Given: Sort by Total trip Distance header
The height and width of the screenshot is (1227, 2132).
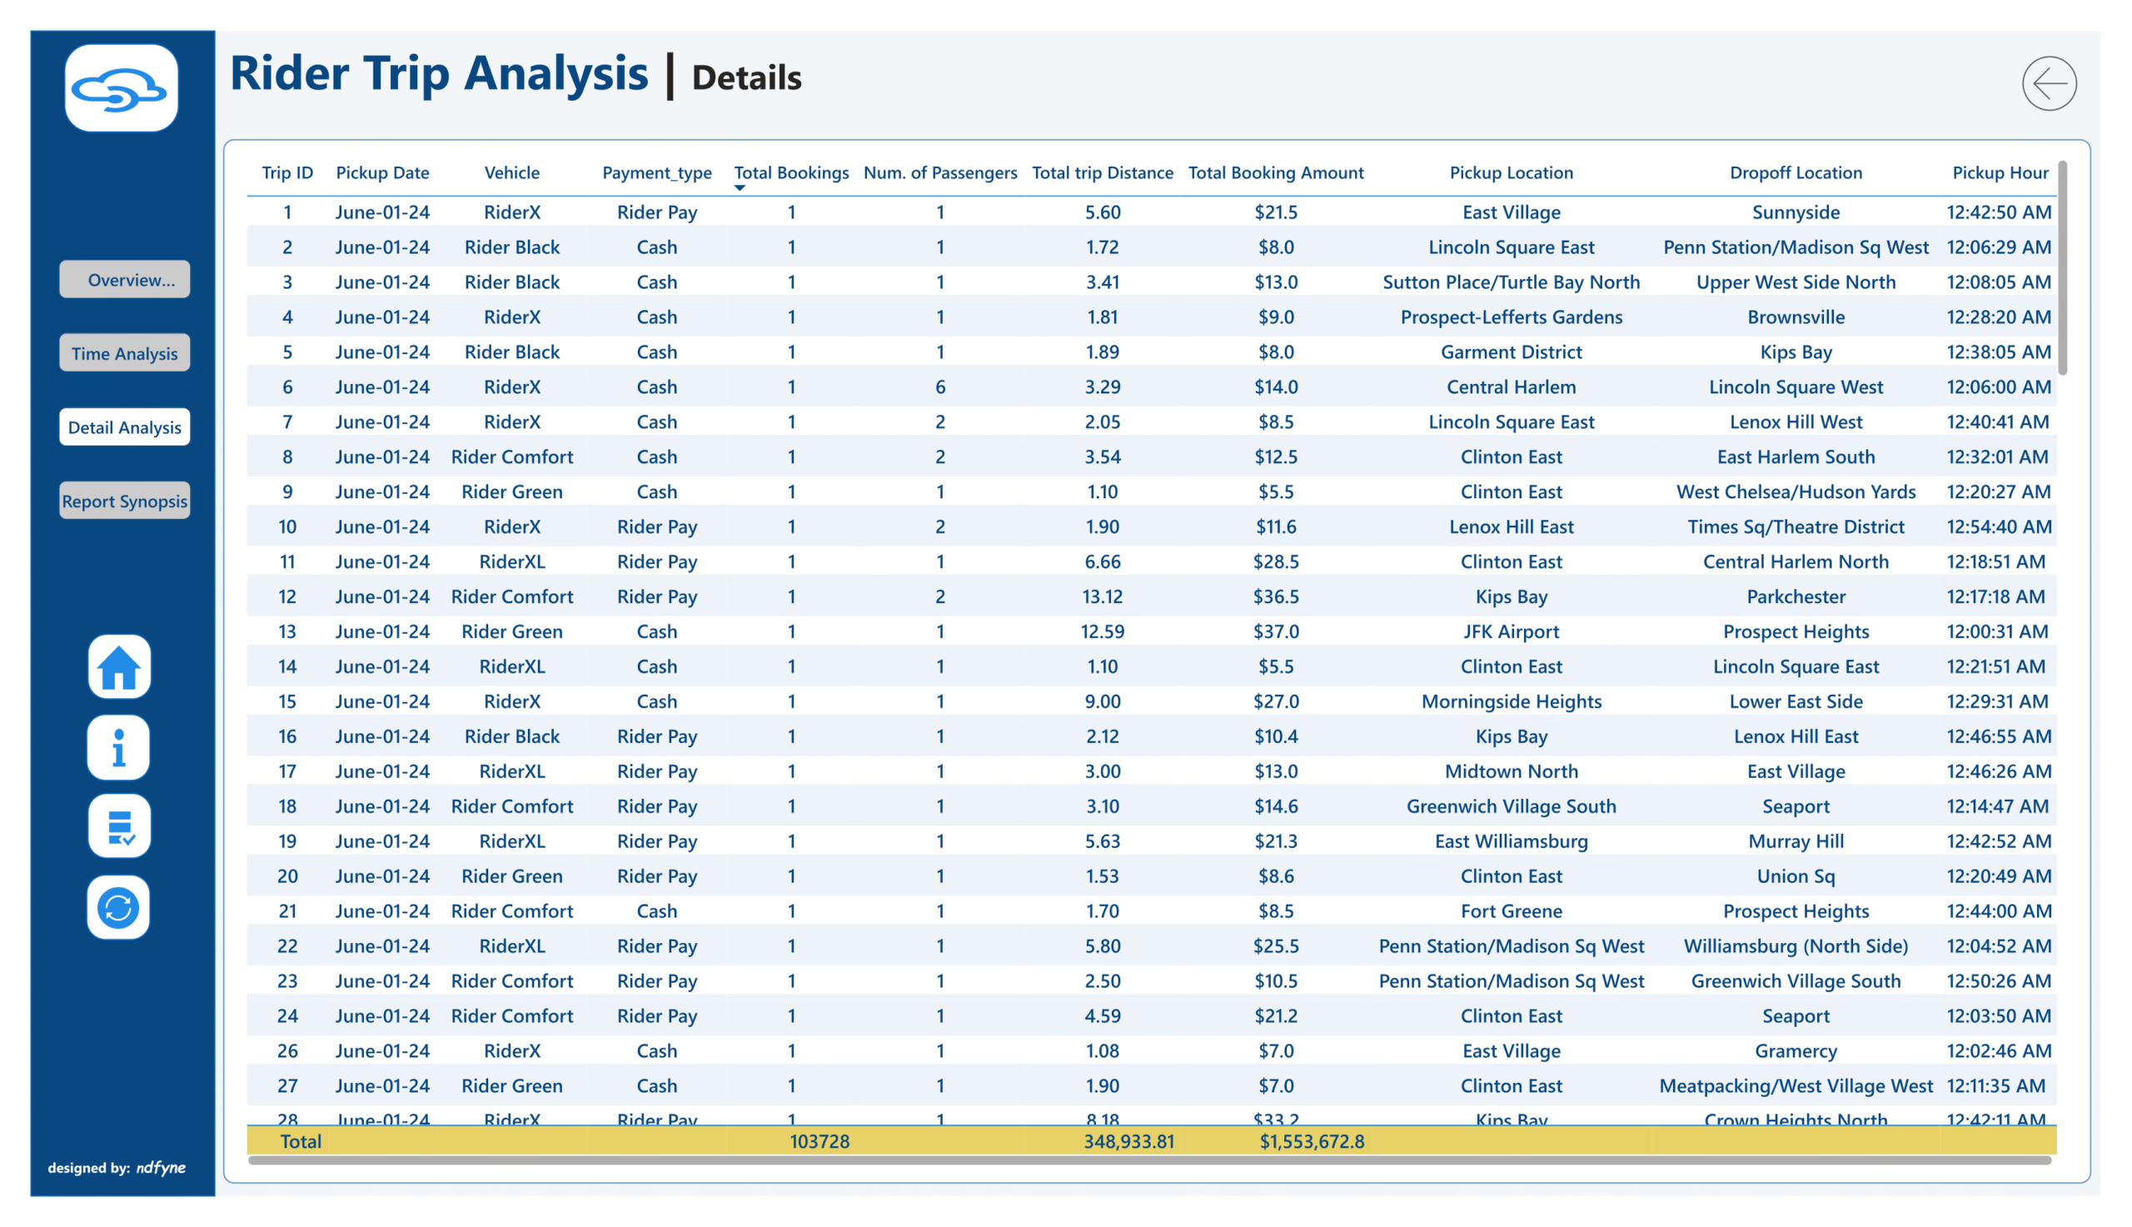Looking at the screenshot, I should [x=1103, y=172].
